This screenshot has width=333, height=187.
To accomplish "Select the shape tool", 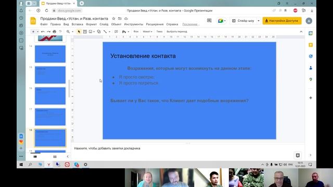I will pyautogui.click(x=99, y=32).
